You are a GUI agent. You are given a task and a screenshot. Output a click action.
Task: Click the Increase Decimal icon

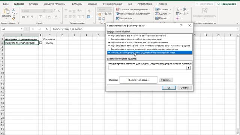[x=99, y=18]
